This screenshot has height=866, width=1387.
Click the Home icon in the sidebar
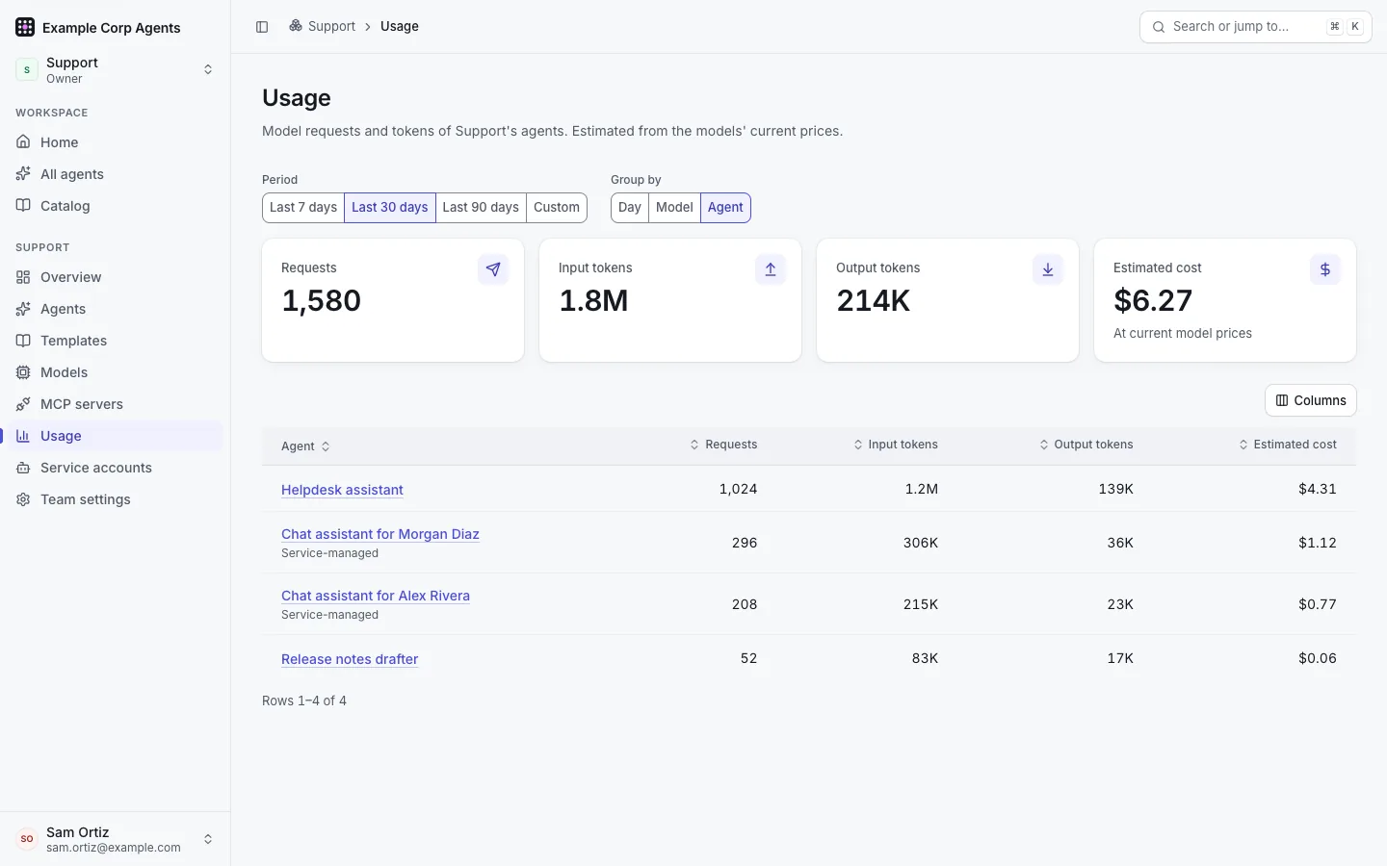(23, 141)
